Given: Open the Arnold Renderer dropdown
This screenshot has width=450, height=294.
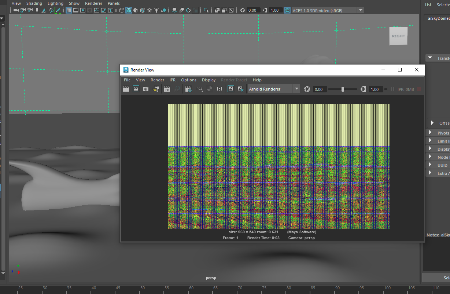Looking at the screenshot, I should pyautogui.click(x=274, y=89).
